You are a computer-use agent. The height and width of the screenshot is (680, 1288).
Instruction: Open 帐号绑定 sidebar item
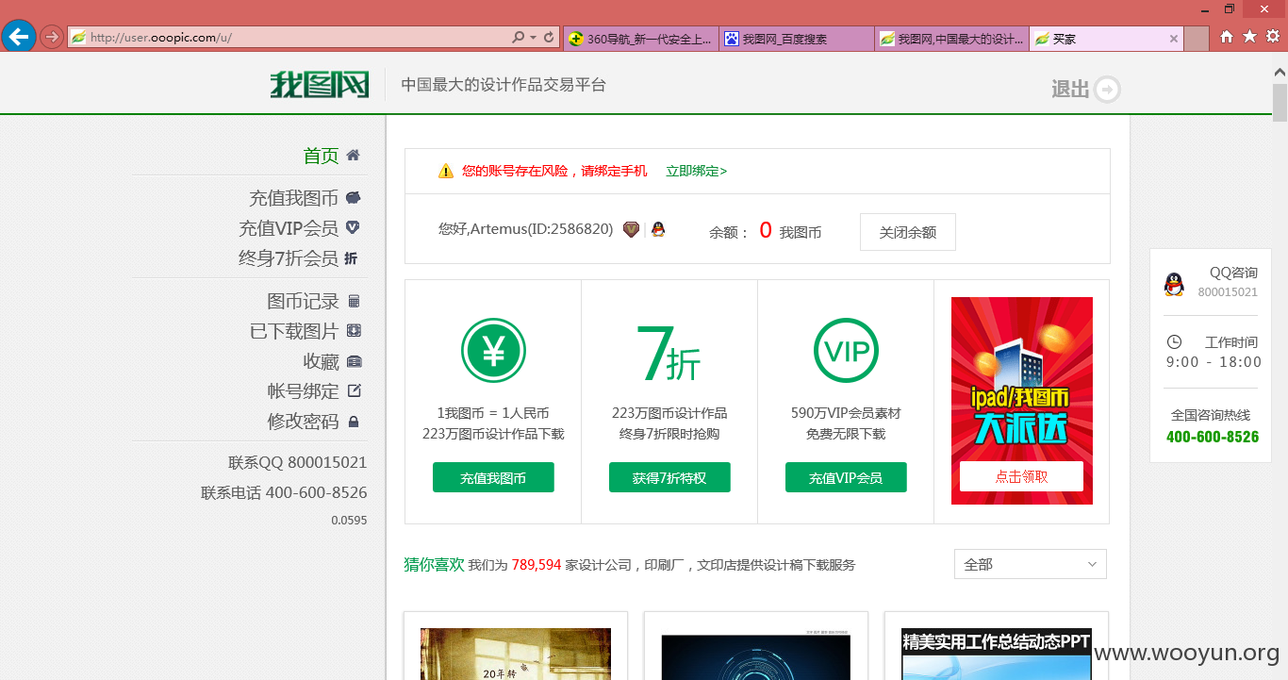(x=303, y=391)
